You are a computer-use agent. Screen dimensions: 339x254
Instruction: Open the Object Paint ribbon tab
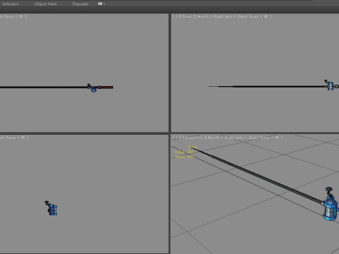[45, 4]
